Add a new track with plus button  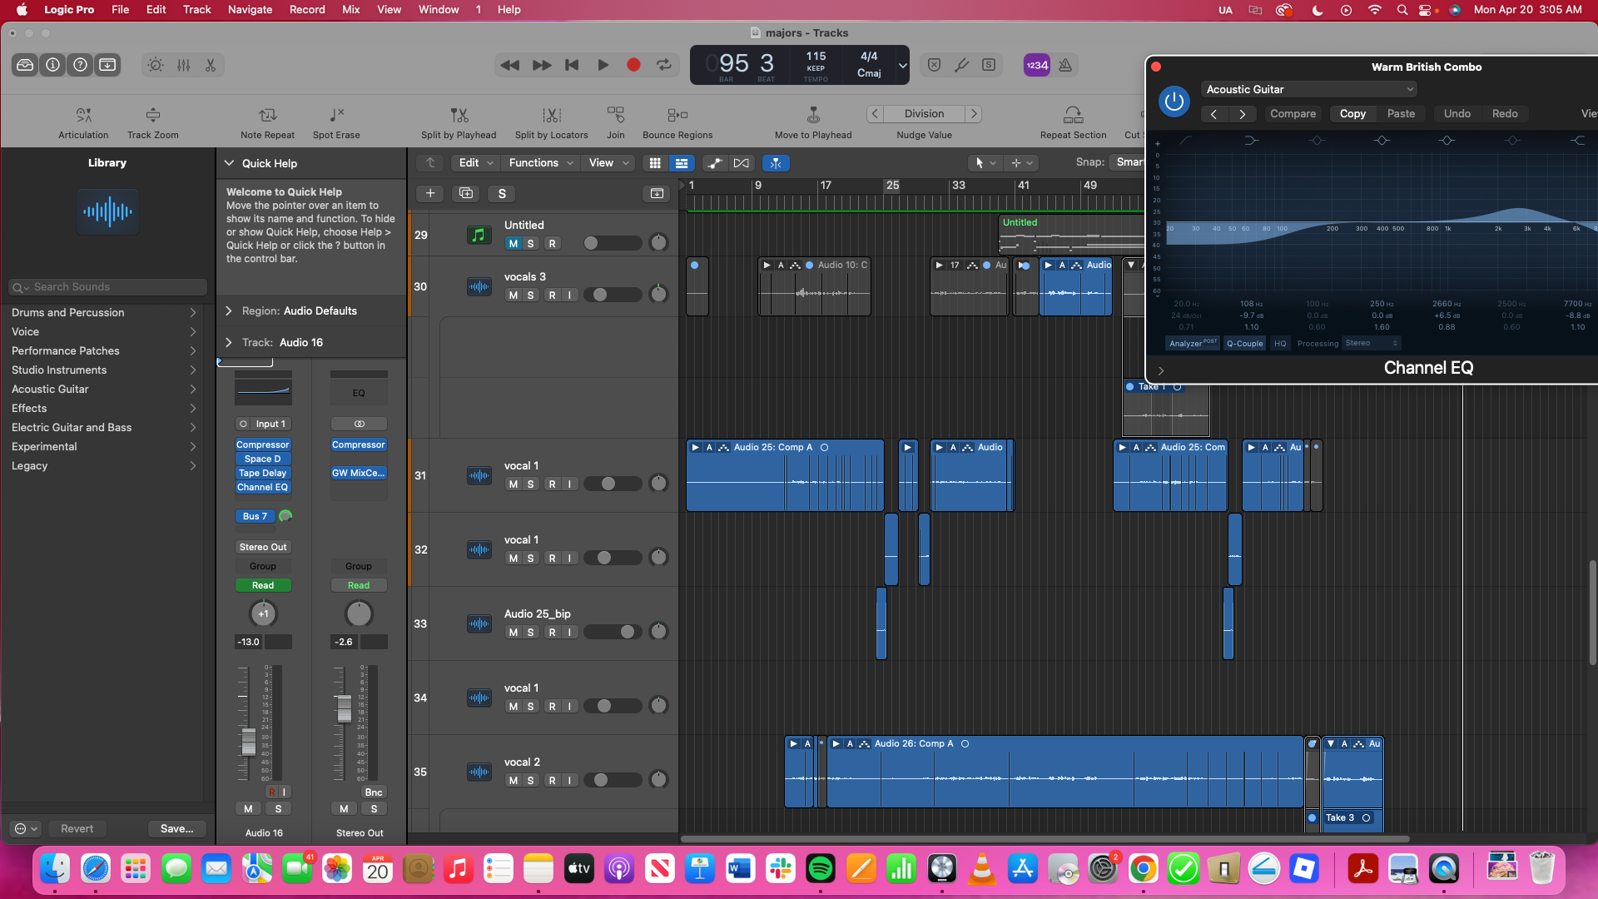(x=430, y=194)
